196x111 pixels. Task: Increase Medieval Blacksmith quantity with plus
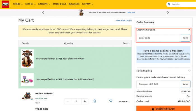coord(85,101)
